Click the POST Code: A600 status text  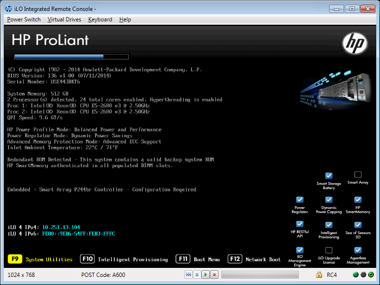tap(103, 275)
